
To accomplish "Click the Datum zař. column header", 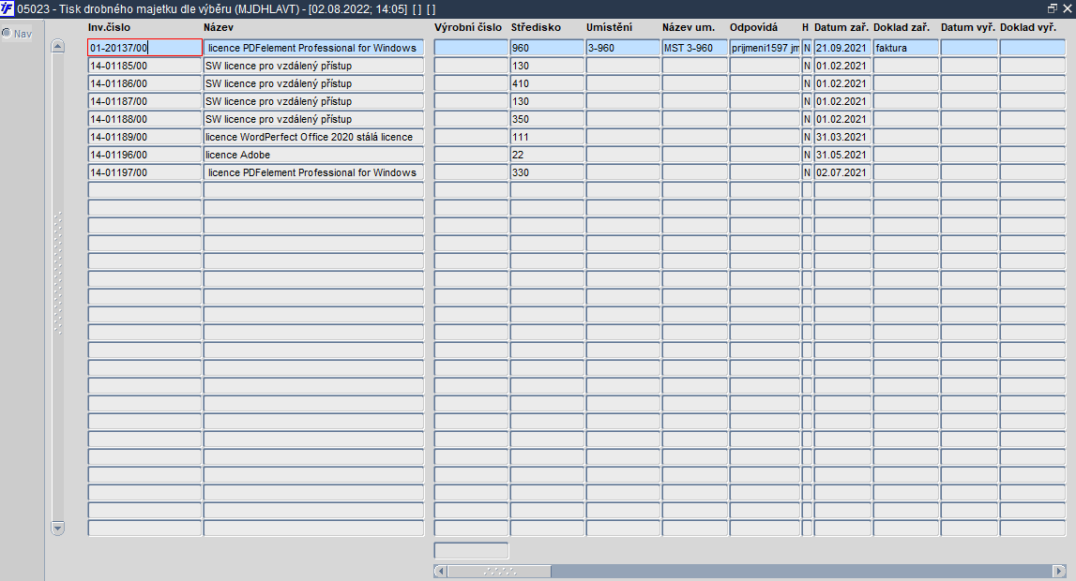I will (x=841, y=27).
